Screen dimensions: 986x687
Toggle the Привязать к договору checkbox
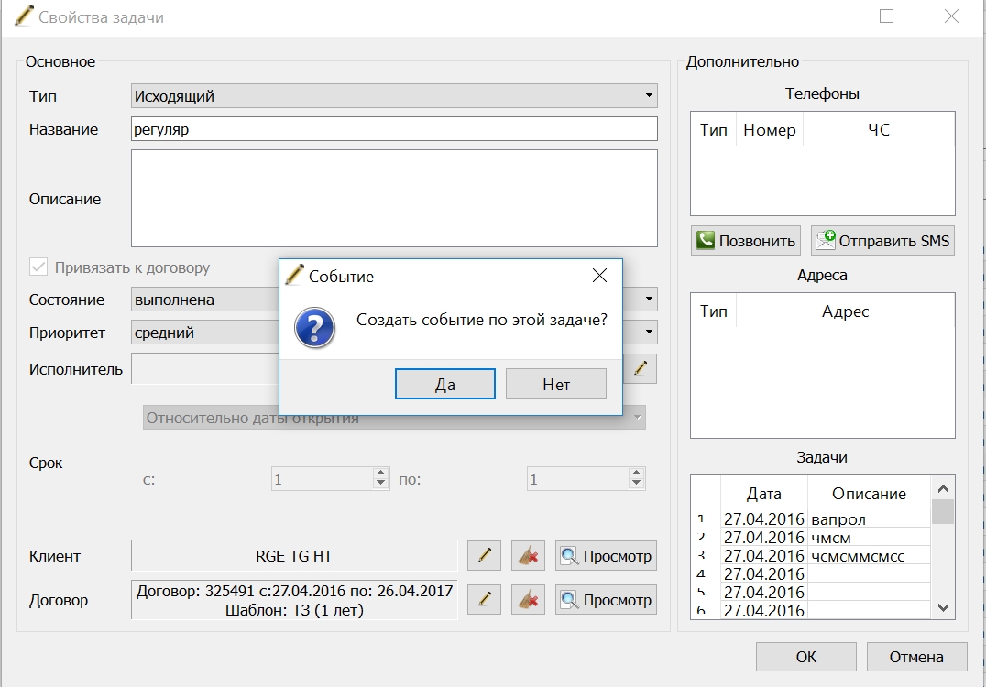pyautogui.click(x=38, y=267)
